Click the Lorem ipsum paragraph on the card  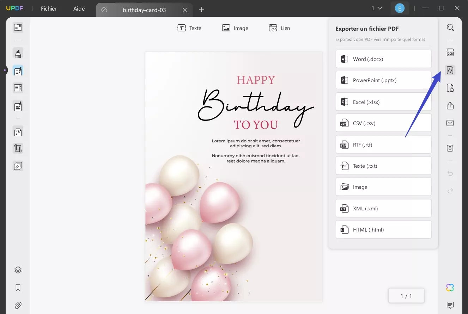pos(256,143)
